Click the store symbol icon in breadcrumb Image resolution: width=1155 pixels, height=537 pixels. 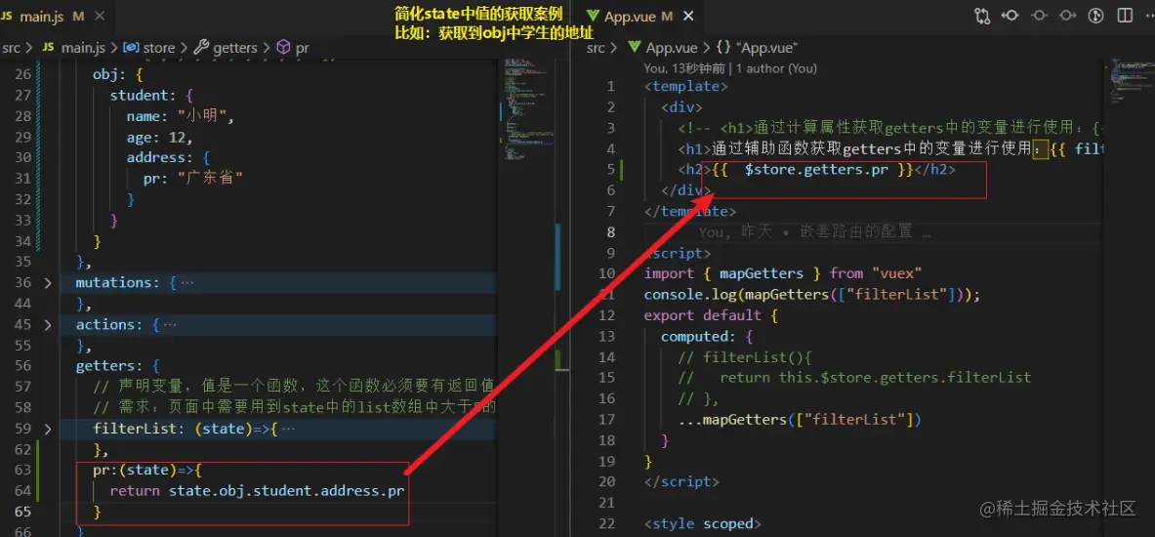132,48
